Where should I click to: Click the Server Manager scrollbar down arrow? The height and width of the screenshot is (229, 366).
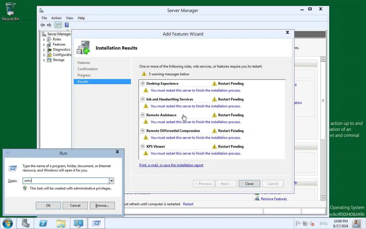point(323,198)
